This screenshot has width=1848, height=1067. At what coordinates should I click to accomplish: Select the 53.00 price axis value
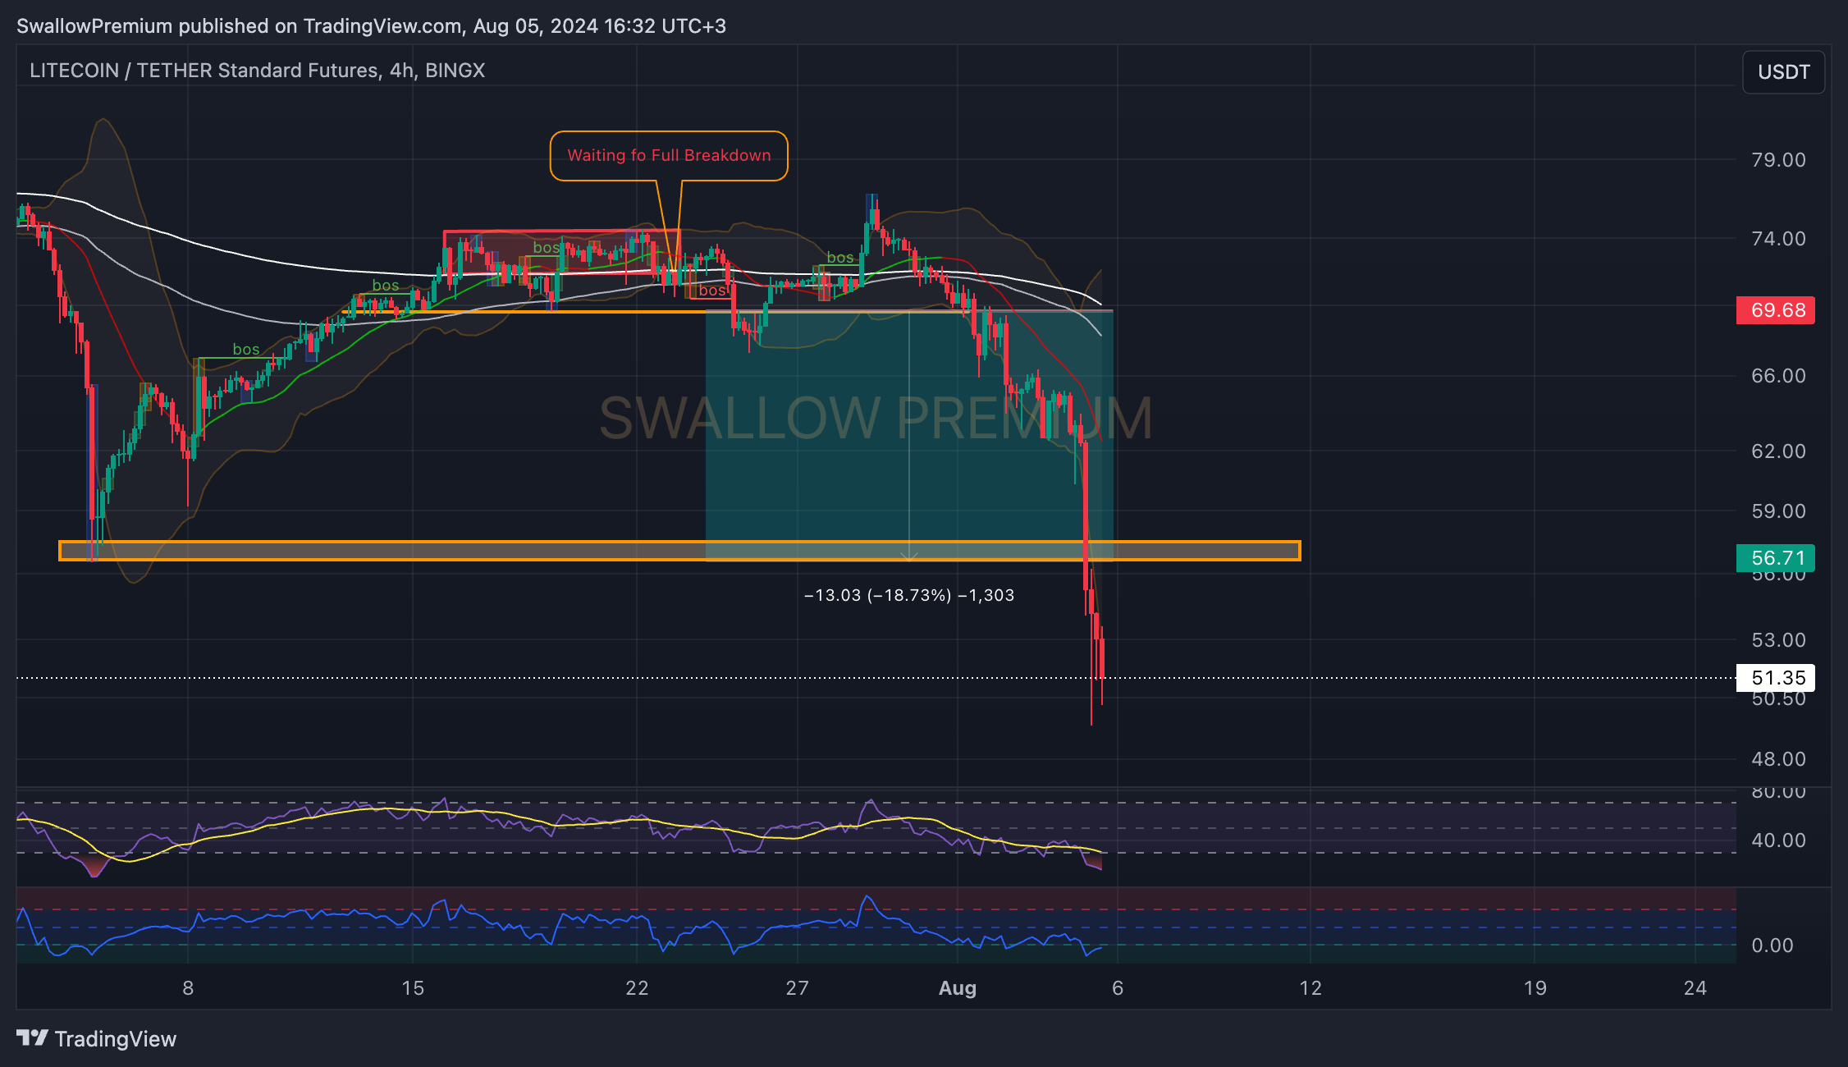pyautogui.click(x=1778, y=640)
